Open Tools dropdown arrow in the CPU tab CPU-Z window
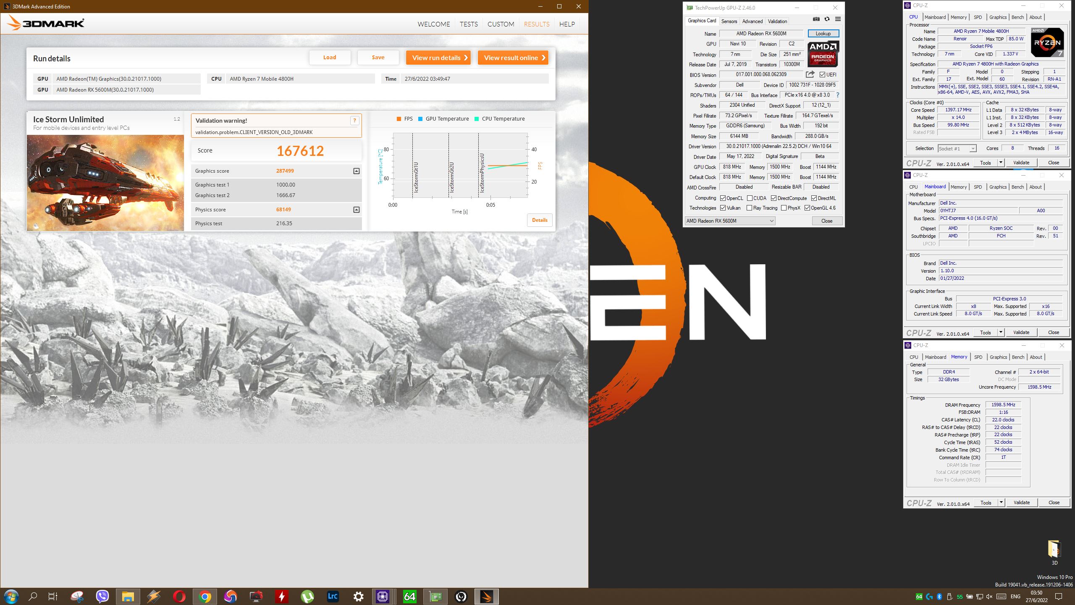The image size is (1075, 605). pyautogui.click(x=1001, y=163)
